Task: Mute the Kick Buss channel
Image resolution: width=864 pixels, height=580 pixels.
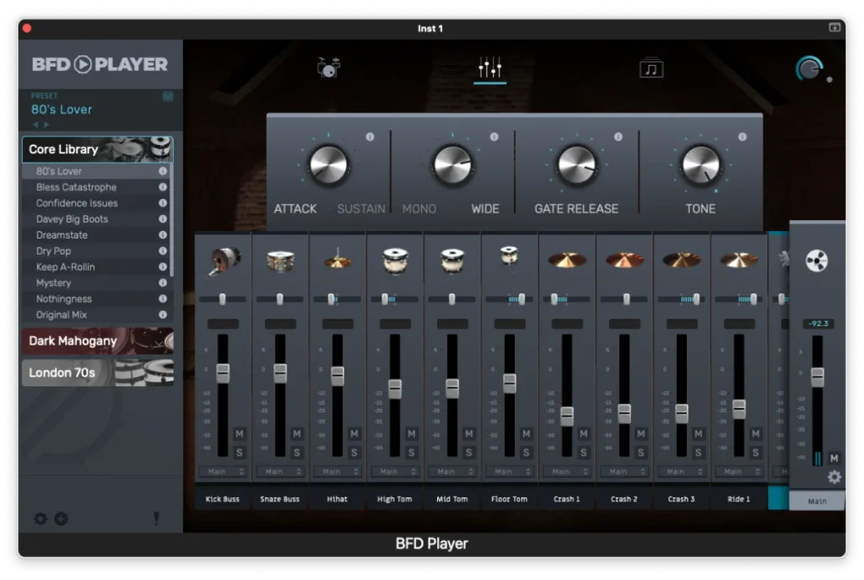Action: [239, 434]
